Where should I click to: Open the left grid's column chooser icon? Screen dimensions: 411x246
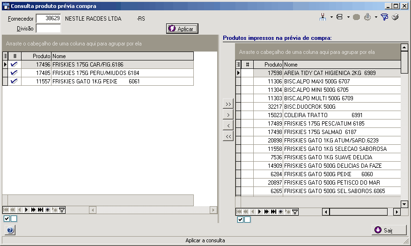[5, 56]
